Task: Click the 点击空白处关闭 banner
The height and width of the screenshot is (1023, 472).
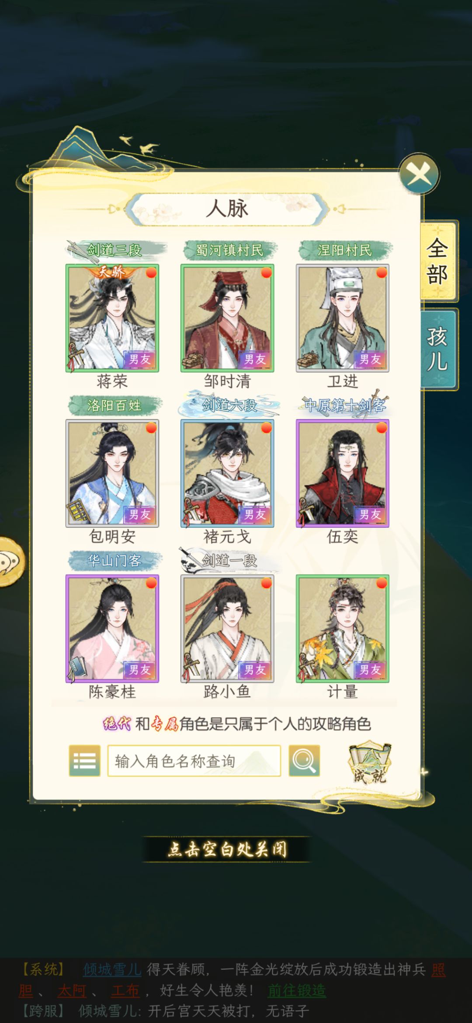Action: point(227,849)
